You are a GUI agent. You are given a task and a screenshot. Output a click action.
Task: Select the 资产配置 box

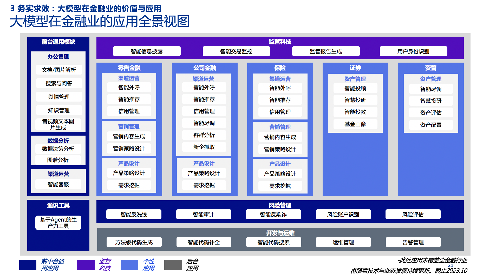(x=431, y=125)
